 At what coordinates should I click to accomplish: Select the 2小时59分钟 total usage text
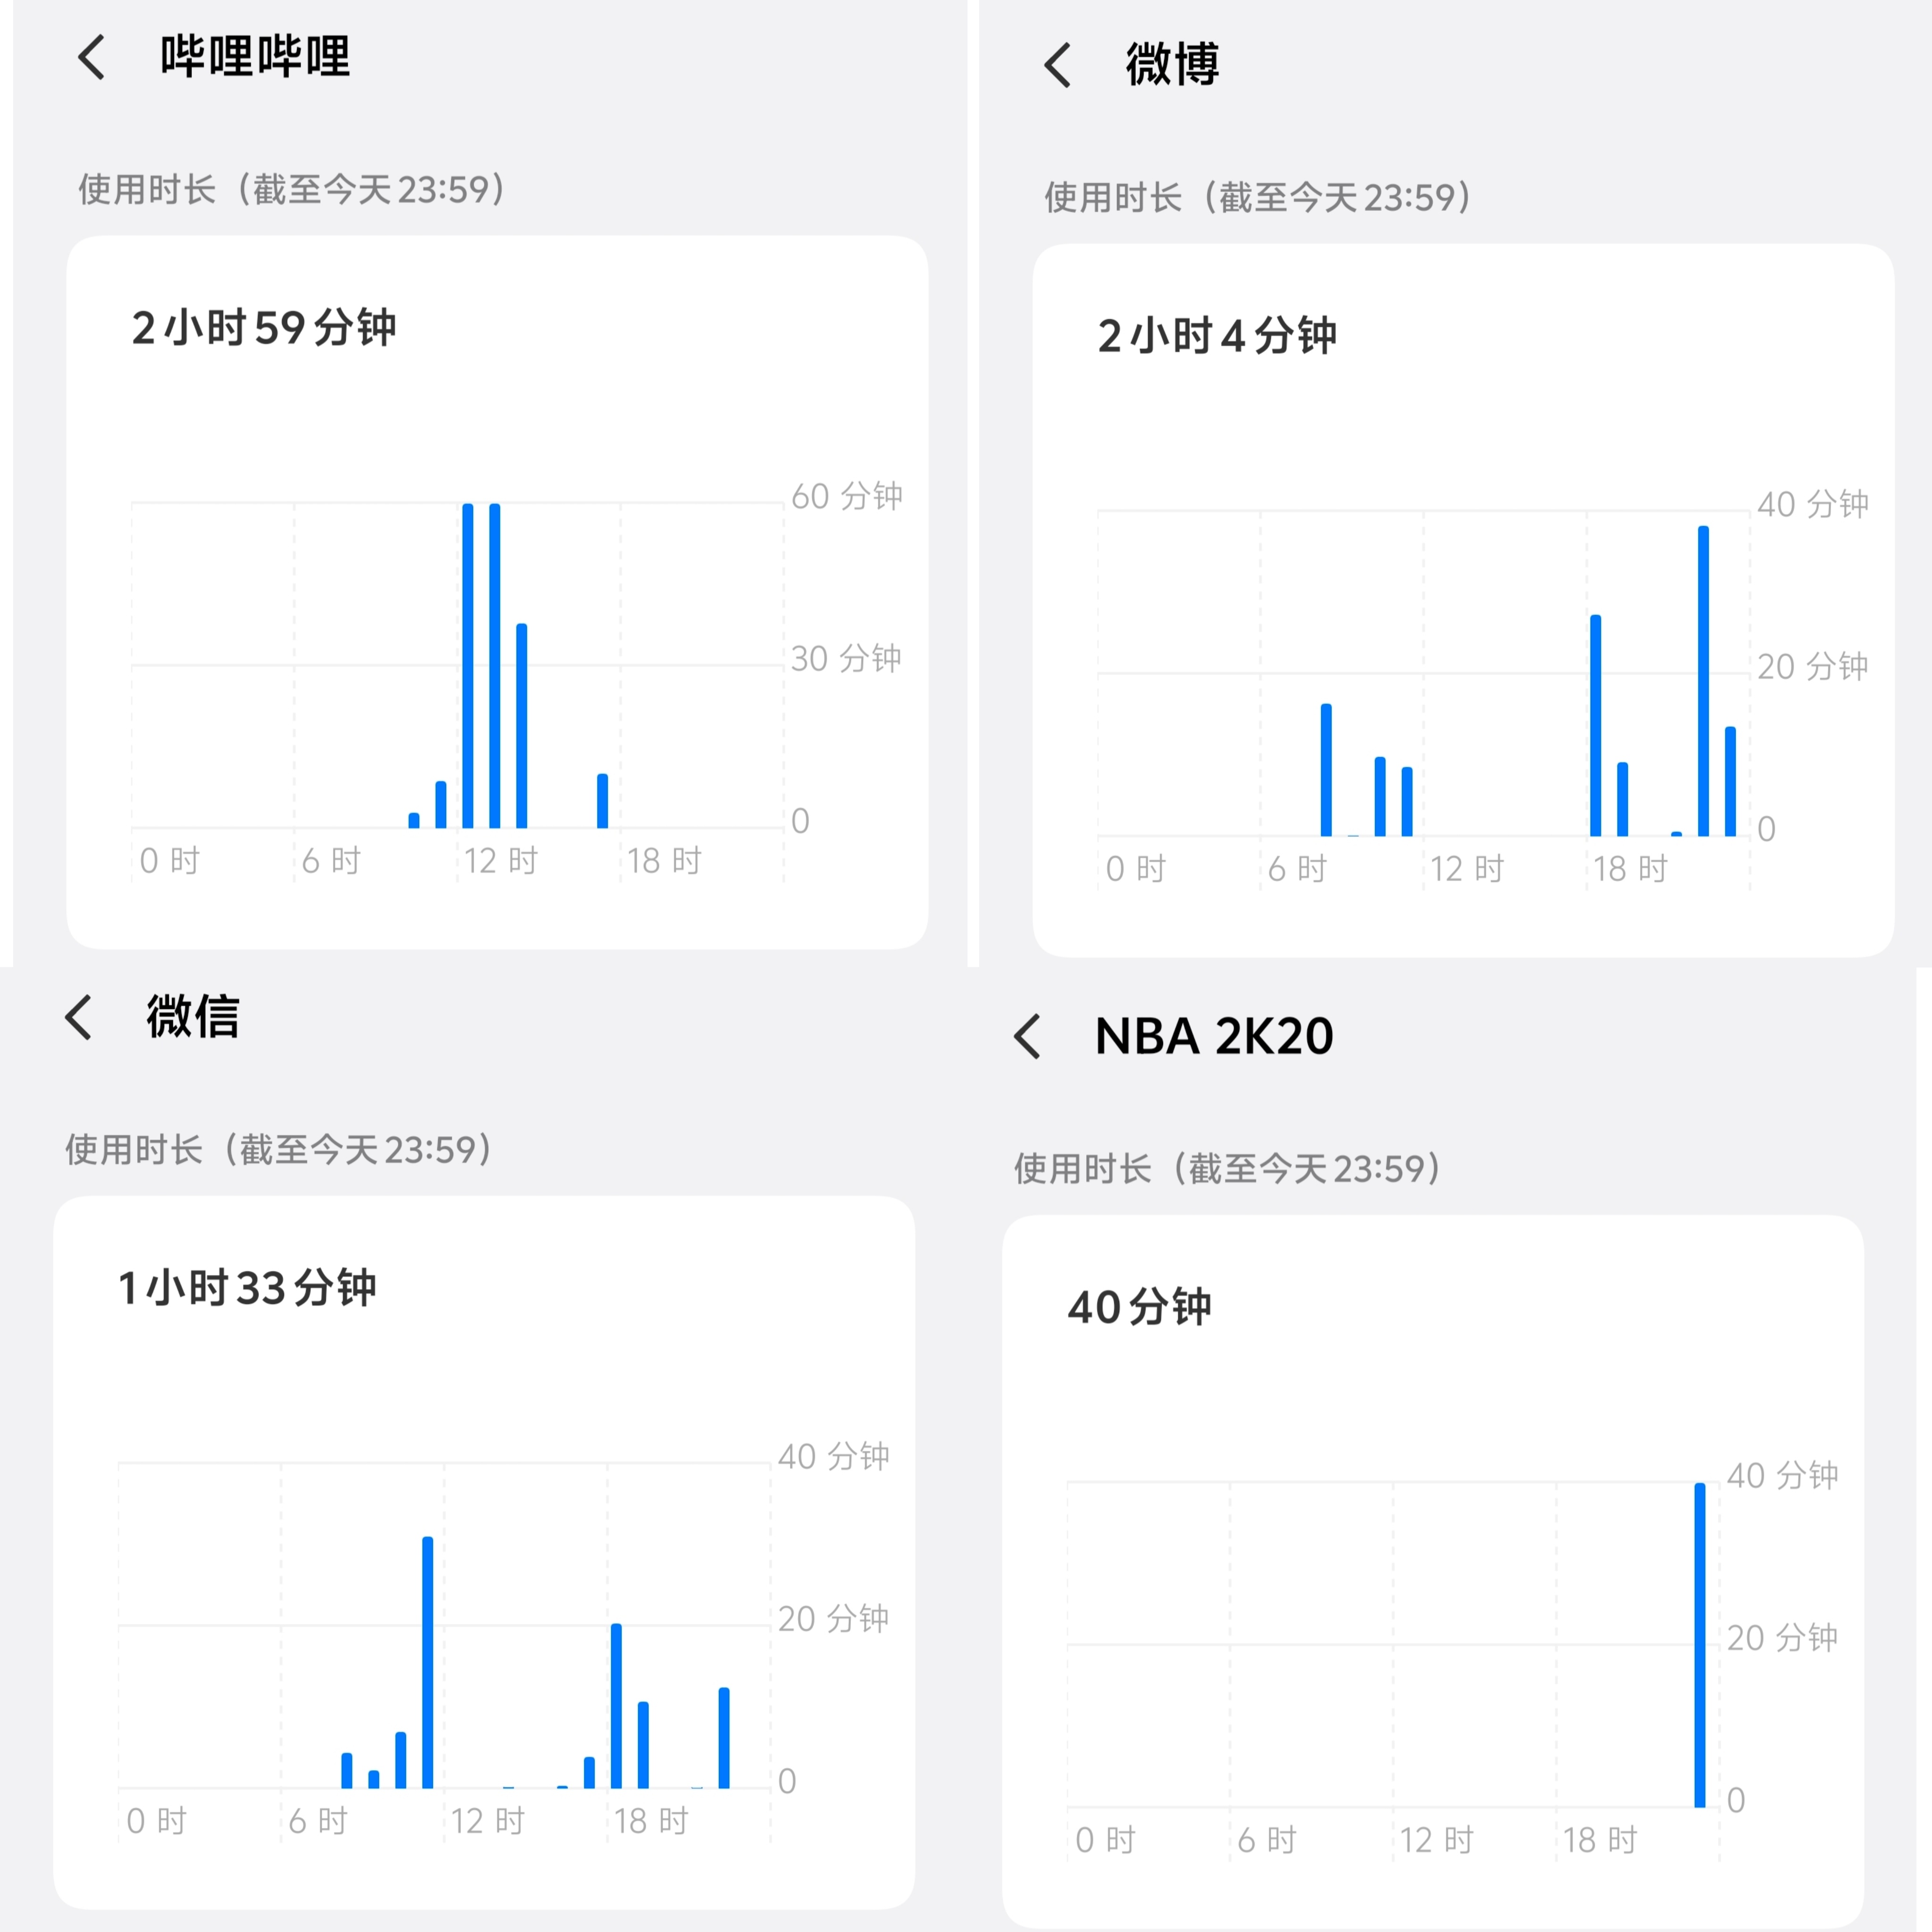(x=264, y=328)
